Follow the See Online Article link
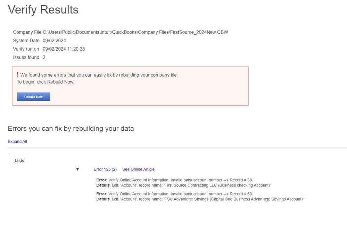This screenshot has height=225, width=347. pos(138,169)
